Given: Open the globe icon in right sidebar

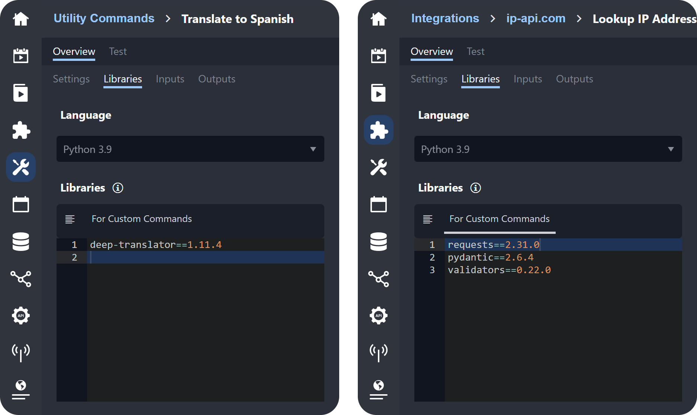Looking at the screenshot, I should (379, 389).
